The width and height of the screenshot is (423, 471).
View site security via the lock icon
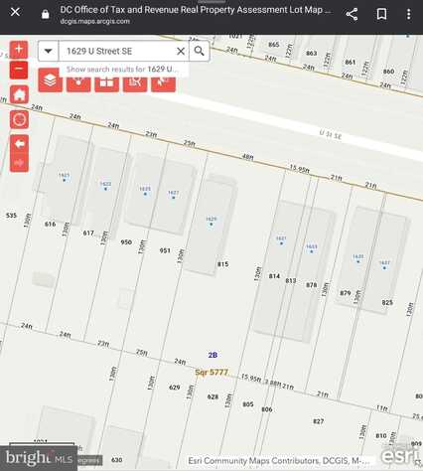(x=46, y=14)
